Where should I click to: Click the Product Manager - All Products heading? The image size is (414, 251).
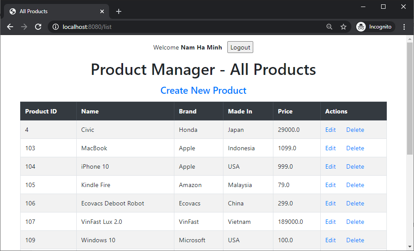(203, 69)
